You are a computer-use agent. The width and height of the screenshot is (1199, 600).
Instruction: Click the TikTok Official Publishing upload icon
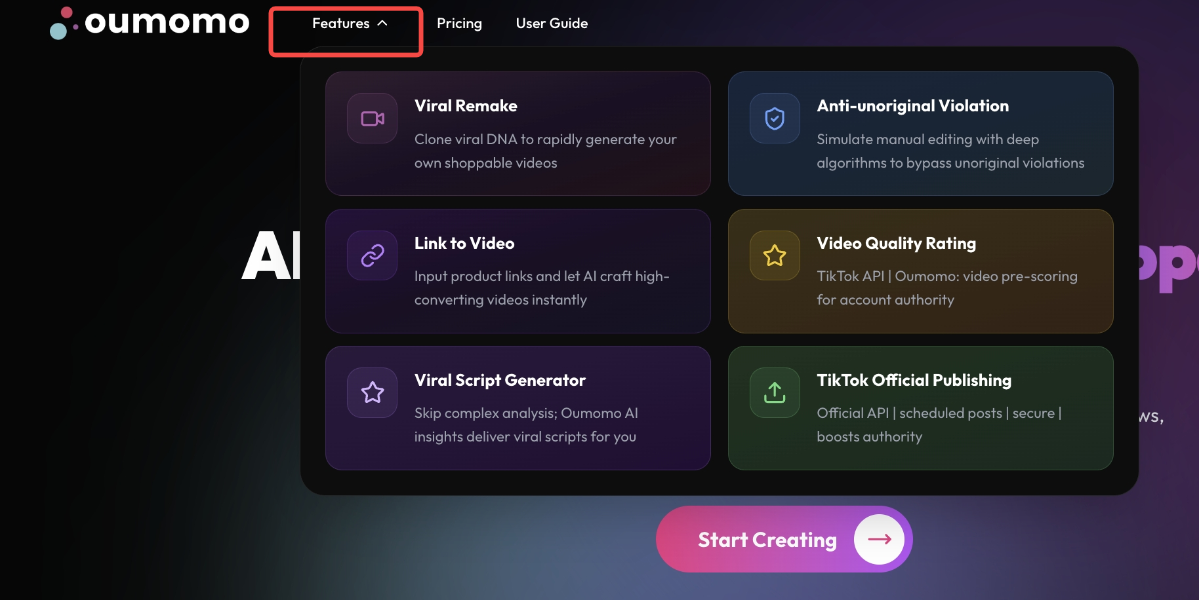point(775,392)
